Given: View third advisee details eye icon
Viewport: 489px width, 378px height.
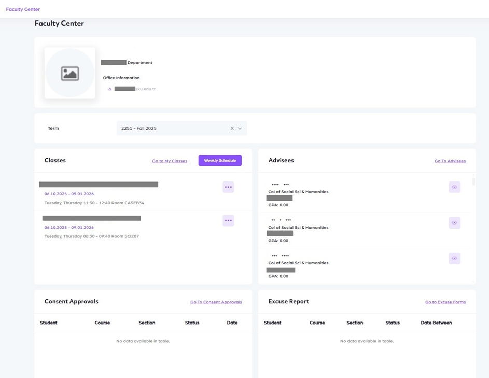Looking at the screenshot, I should click(454, 258).
